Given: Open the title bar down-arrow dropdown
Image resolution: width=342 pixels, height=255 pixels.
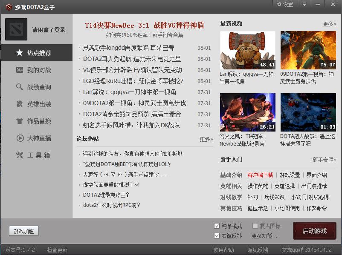Looking at the screenshot, I should click(304, 4).
